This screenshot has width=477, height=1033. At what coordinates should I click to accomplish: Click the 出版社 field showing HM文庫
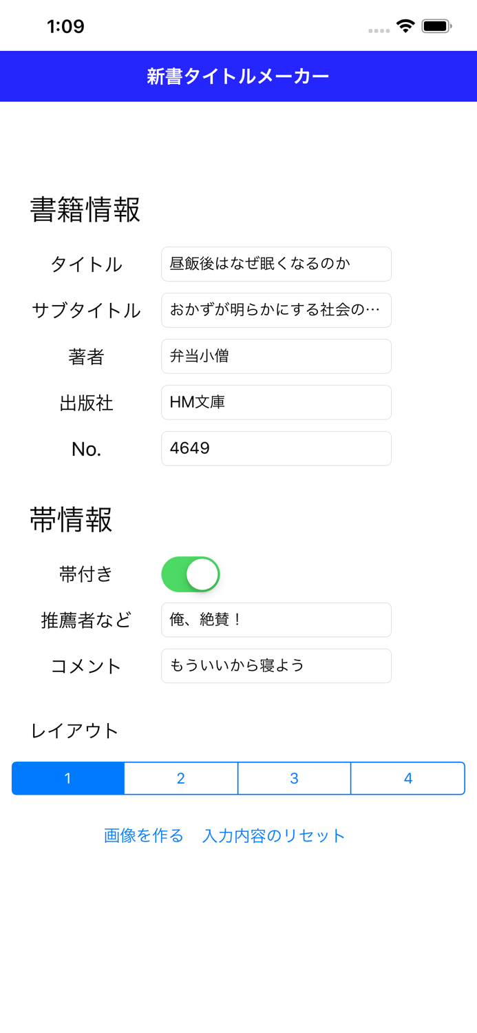point(275,402)
